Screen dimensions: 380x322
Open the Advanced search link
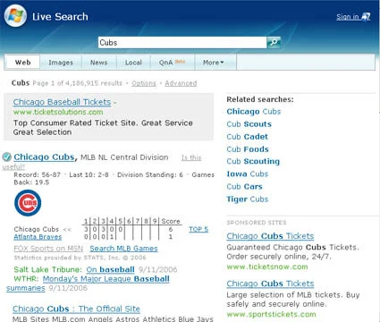[x=181, y=83]
